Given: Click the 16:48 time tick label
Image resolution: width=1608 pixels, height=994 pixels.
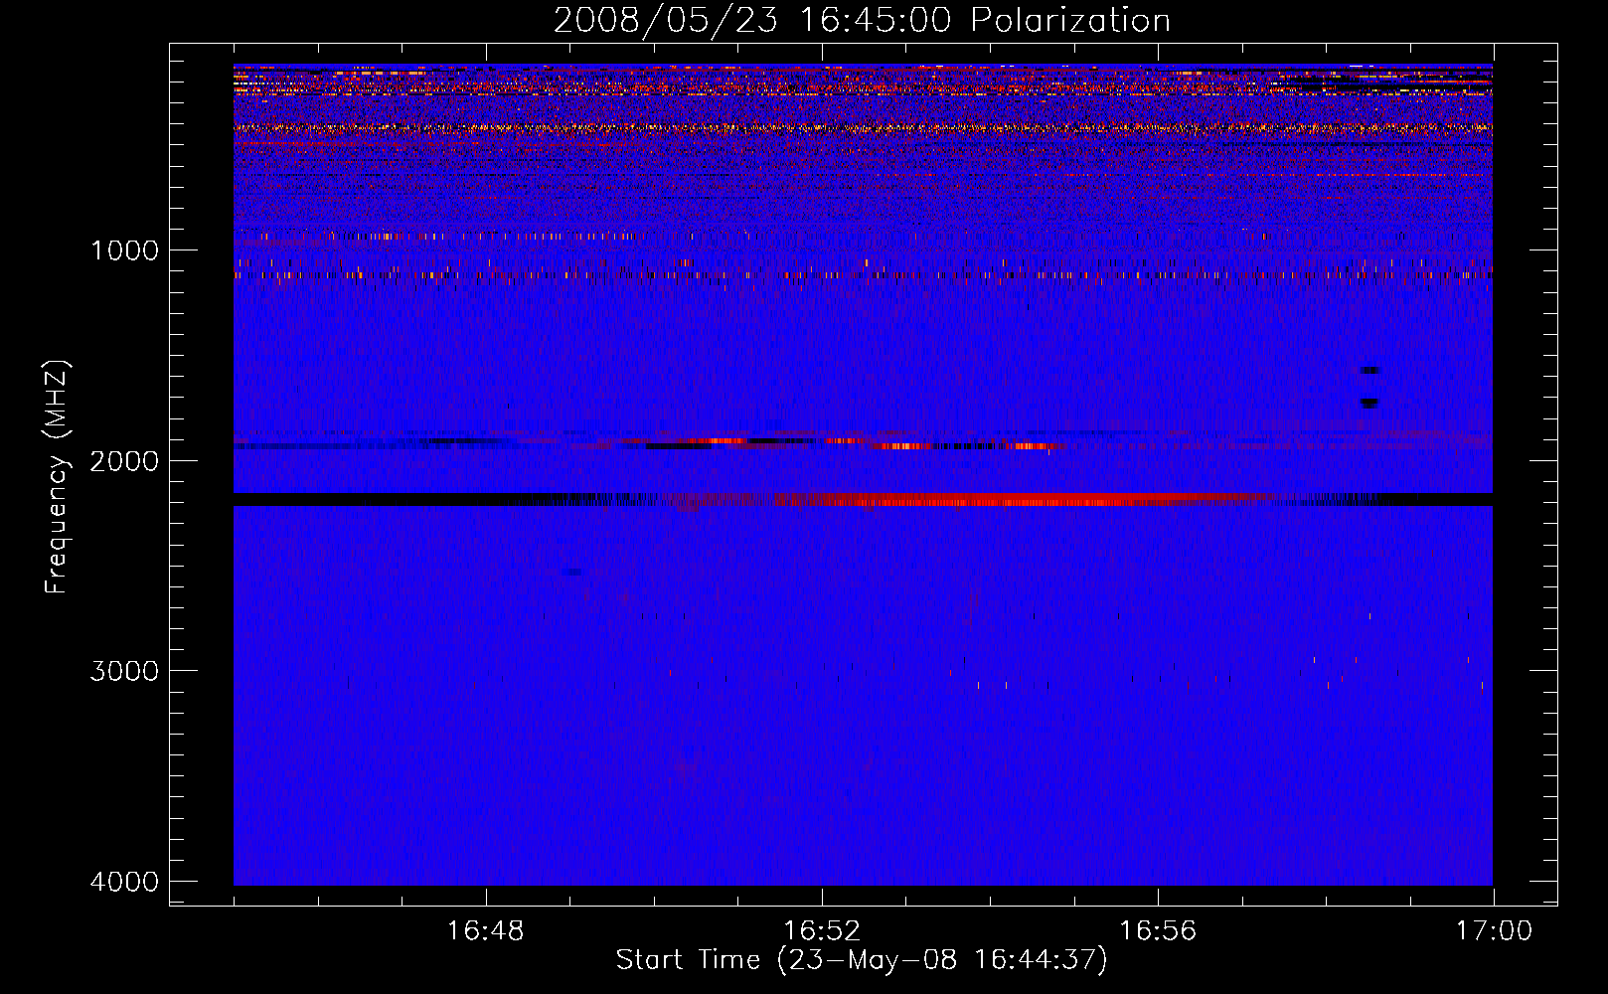Looking at the screenshot, I should click(486, 931).
